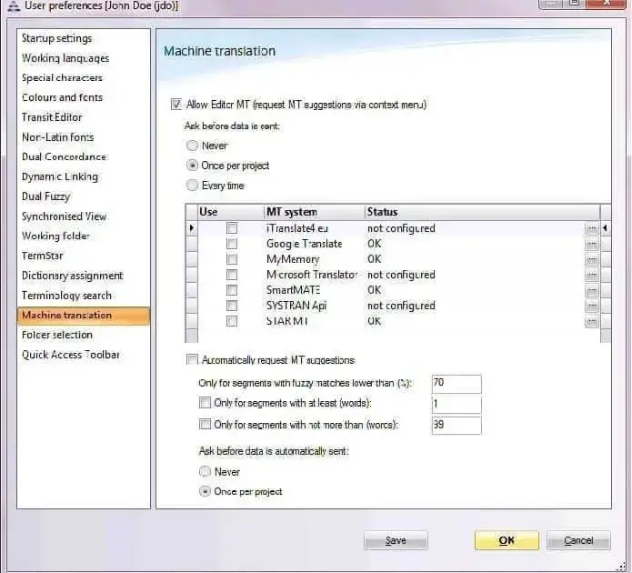Open STAR MT configuration ellipsis button

pyautogui.click(x=591, y=321)
